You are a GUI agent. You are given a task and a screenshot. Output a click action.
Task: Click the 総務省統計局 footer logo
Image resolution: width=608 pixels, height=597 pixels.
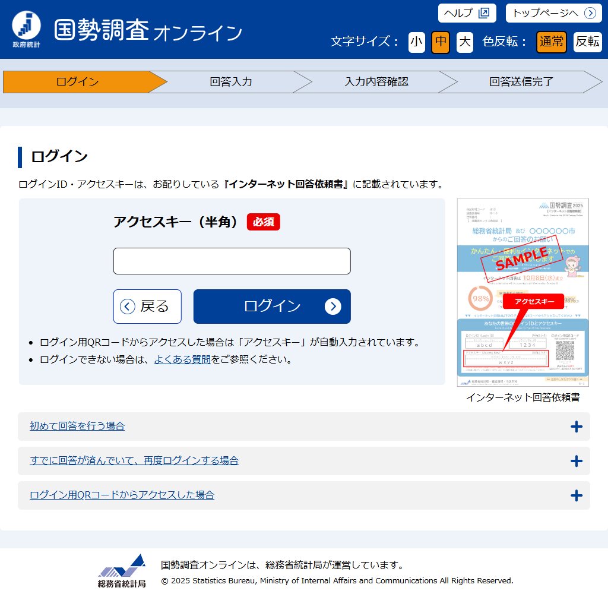(122, 571)
